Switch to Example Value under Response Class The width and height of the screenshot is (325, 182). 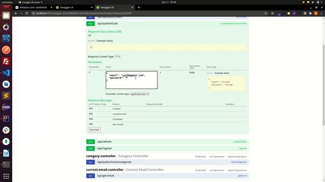click(x=105, y=41)
